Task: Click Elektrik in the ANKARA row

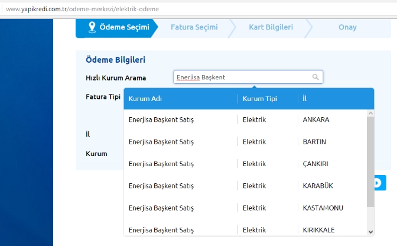Action: pos(254,119)
